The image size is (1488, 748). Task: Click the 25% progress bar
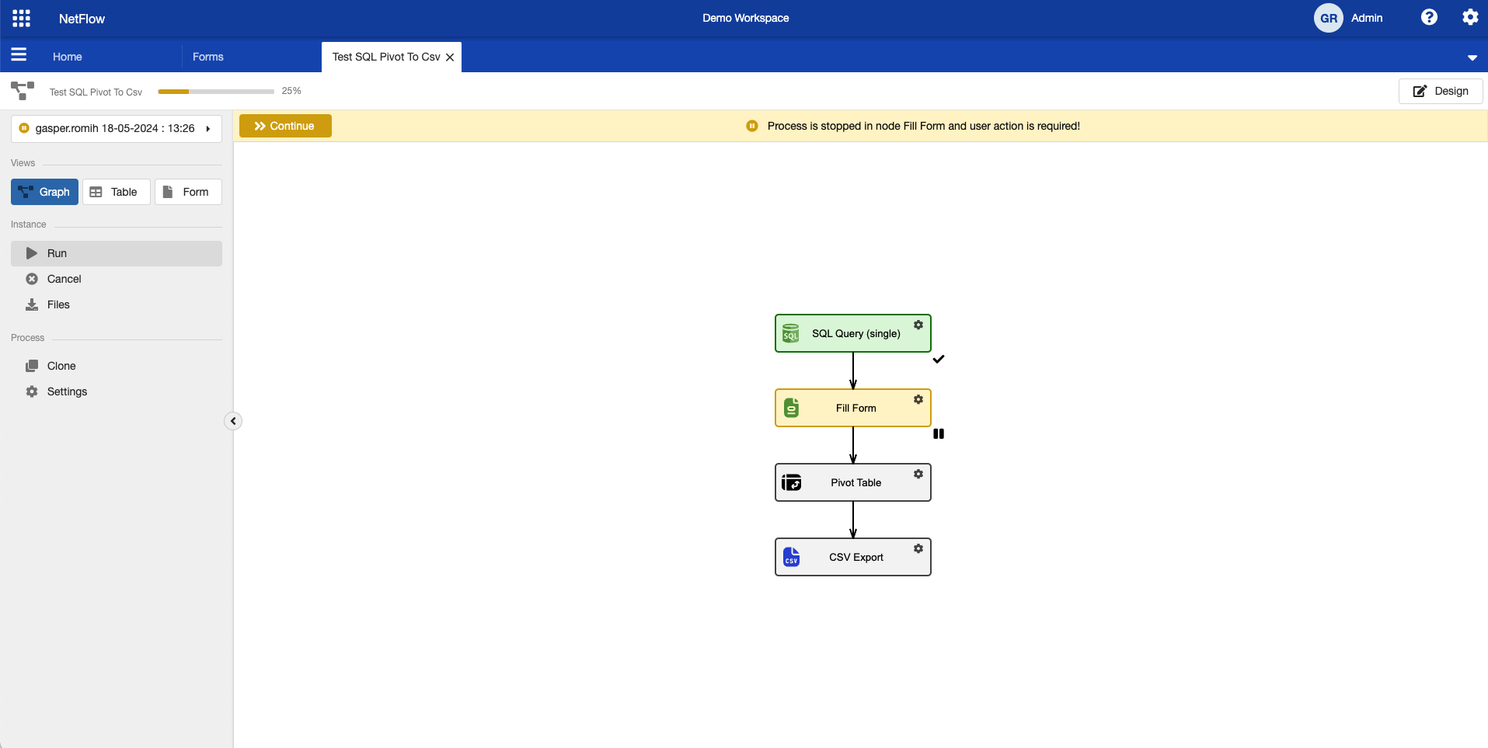216,92
